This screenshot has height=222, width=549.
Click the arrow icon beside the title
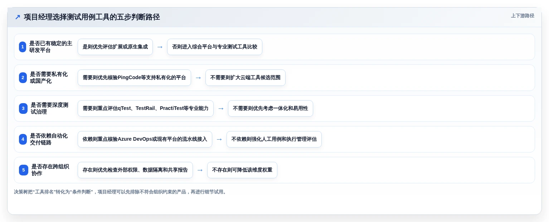click(x=18, y=17)
